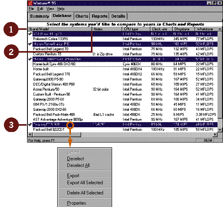This screenshot has width=223, height=207.
Task: Click the 3.38 MFLOPS Whetstone value
Action: point(206,115)
